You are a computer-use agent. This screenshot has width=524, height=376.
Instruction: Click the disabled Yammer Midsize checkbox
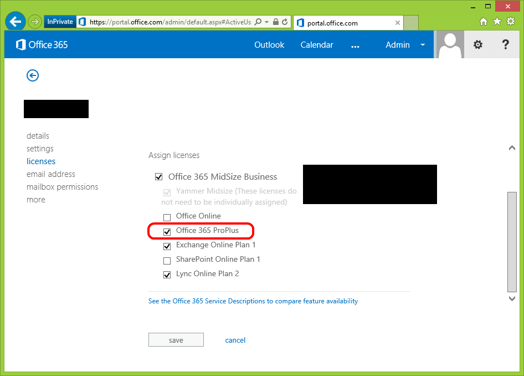pos(167,192)
